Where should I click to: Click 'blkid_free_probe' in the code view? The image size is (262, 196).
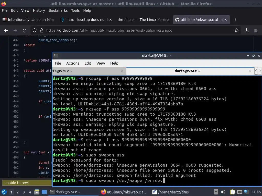tap(53, 40)
